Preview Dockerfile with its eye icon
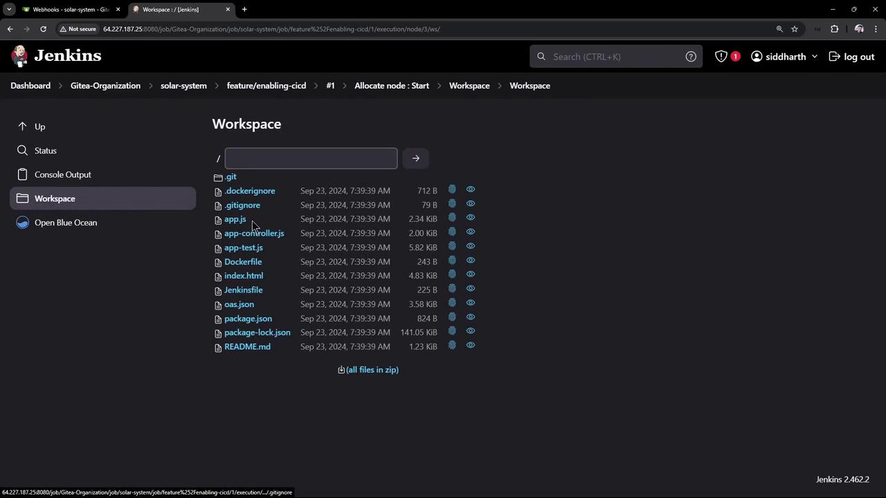 (x=471, y=261)
